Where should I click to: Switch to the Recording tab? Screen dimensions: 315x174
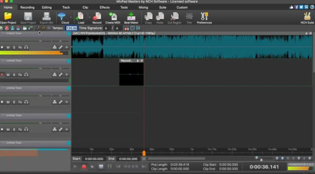tap(27, 7)
